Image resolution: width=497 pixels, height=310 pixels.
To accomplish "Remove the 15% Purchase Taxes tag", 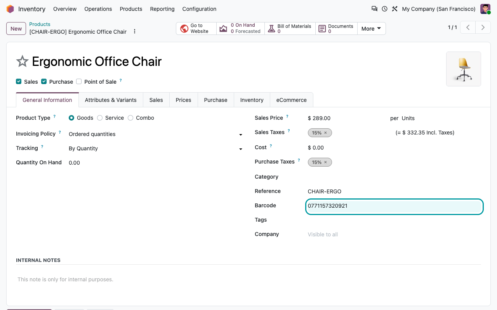I will 325,162.
